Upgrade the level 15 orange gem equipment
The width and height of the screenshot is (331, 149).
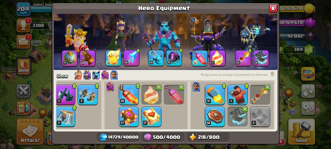129,95
